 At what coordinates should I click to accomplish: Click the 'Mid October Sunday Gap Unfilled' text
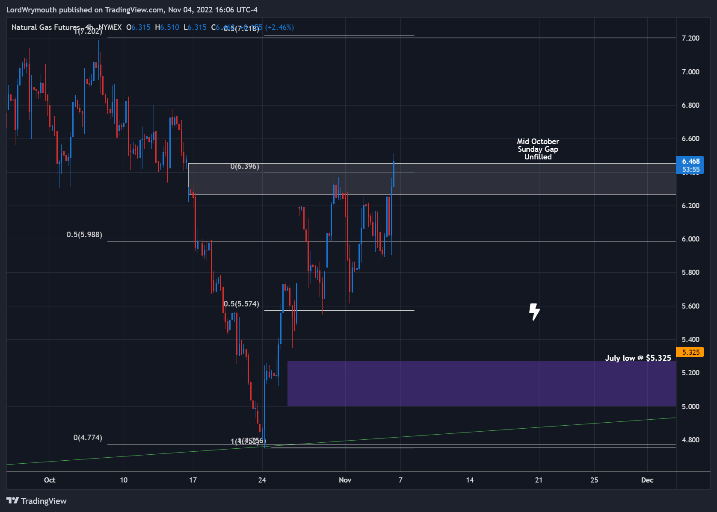pyautogui.click(x=538, y=149)
